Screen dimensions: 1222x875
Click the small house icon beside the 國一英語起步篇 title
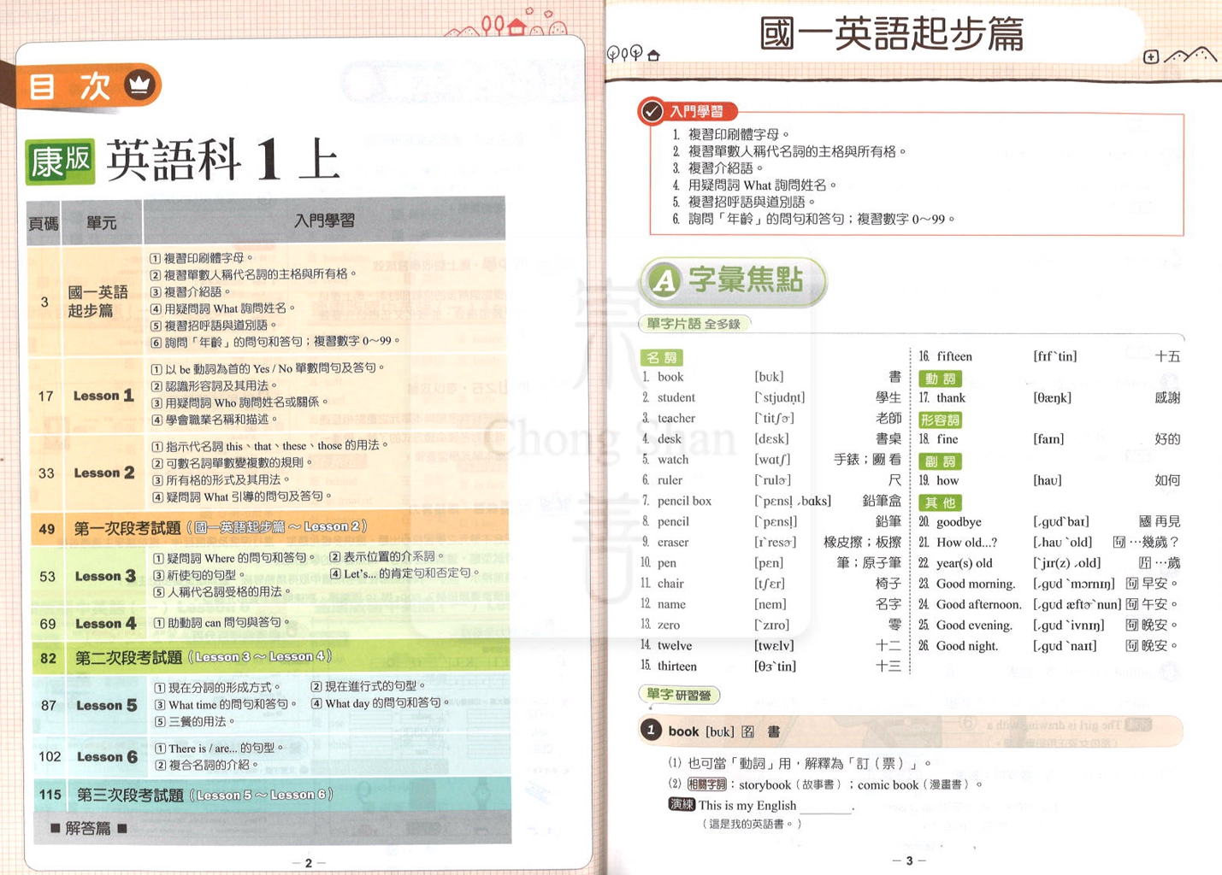point(654,56)
